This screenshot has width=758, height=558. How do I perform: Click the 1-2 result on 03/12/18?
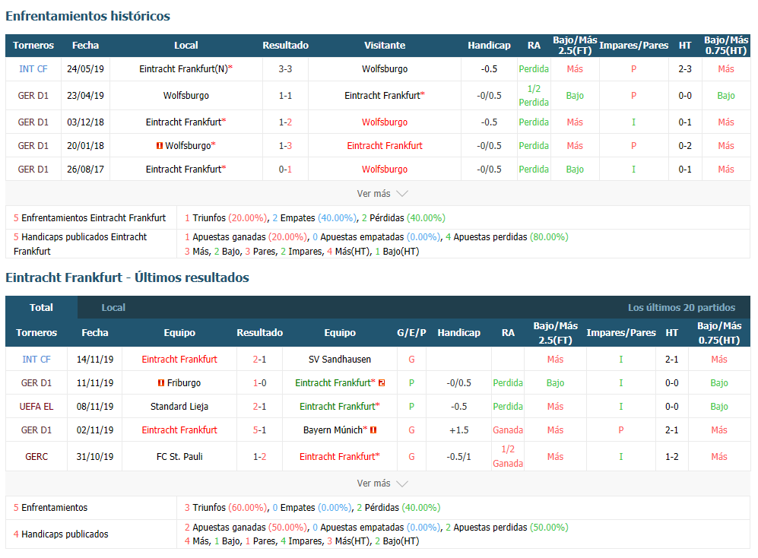click(285, 122)
